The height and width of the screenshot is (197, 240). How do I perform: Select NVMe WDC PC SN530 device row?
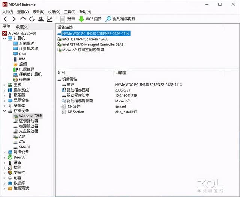94,33
